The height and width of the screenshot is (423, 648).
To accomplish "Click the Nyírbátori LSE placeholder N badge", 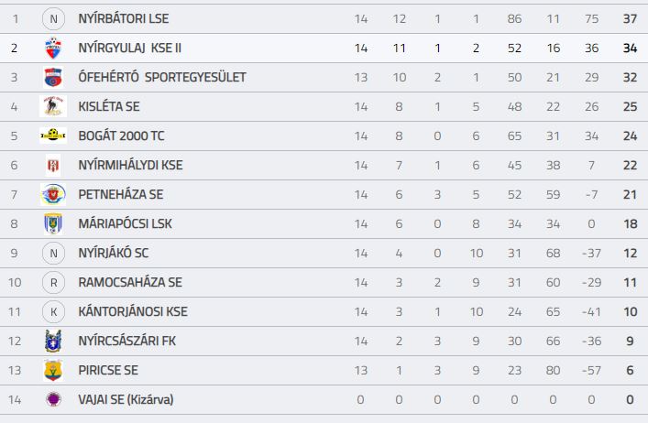I will tap(53, 19).
